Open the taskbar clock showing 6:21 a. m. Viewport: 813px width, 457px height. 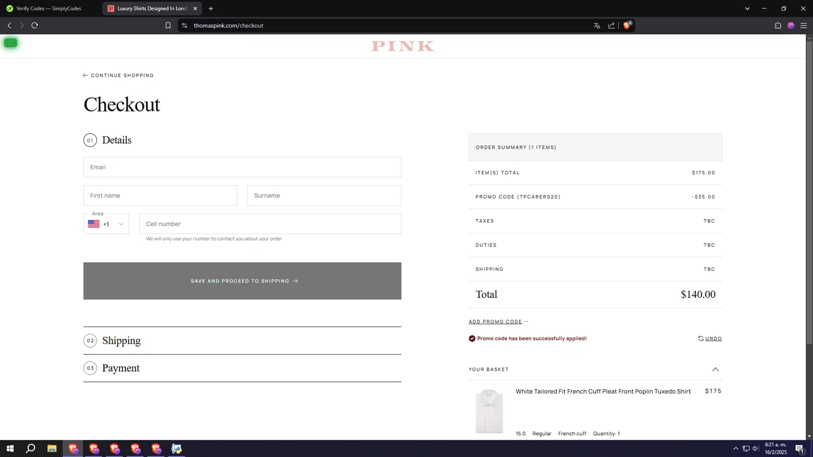click(x=776, y=448)
